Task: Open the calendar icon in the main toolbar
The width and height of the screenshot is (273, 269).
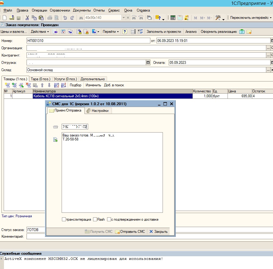Action: pos(180,18)
